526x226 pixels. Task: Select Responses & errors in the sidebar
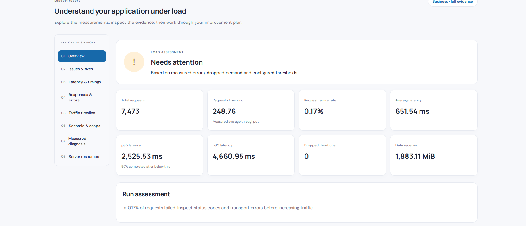(x=82, y=97)
